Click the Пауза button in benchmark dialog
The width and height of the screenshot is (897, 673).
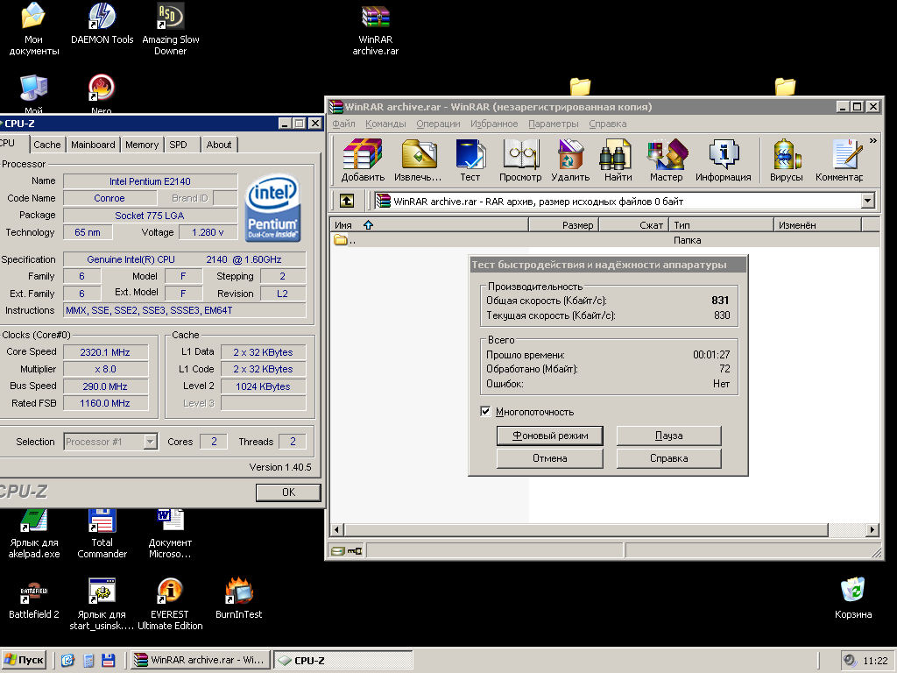(668, 436)
